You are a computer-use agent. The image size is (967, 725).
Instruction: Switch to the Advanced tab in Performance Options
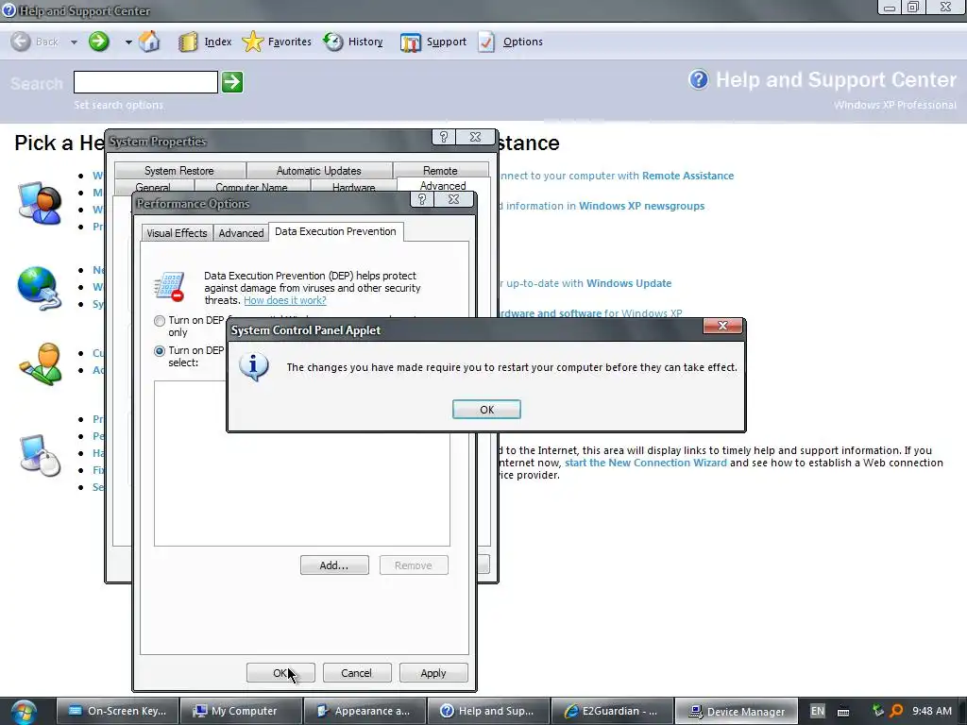point(241,233)
